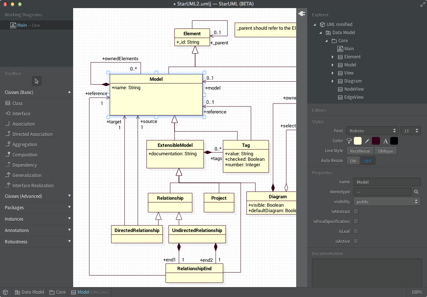The image size is (427, 297).
Task: Click Data Model in the breadcrumb bar
Action: 29,292
